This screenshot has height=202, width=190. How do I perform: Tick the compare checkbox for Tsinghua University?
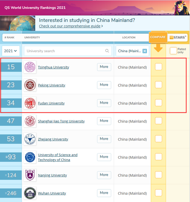click(158, 67)
